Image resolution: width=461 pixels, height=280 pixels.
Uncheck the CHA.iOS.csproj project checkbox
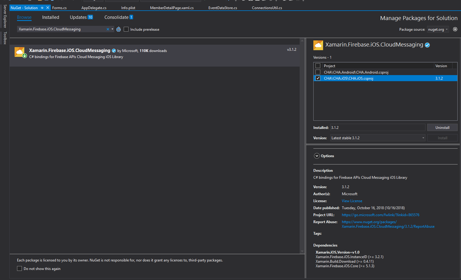click(318, 78)
